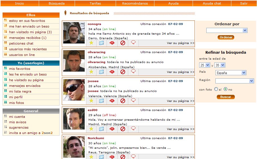The height and width of the screenshot is (159, 257).
Task: Open 'sugerencias' under General
Action: click(x=19, y=127)
